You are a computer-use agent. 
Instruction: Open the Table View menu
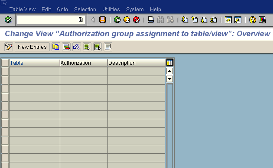pyautogui.click(x=23, y=10)
